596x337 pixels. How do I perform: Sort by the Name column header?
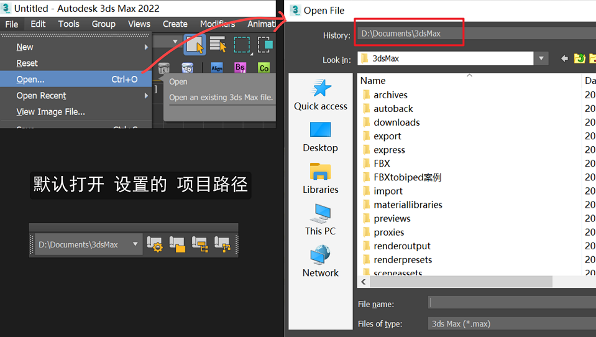click(469, 81)
